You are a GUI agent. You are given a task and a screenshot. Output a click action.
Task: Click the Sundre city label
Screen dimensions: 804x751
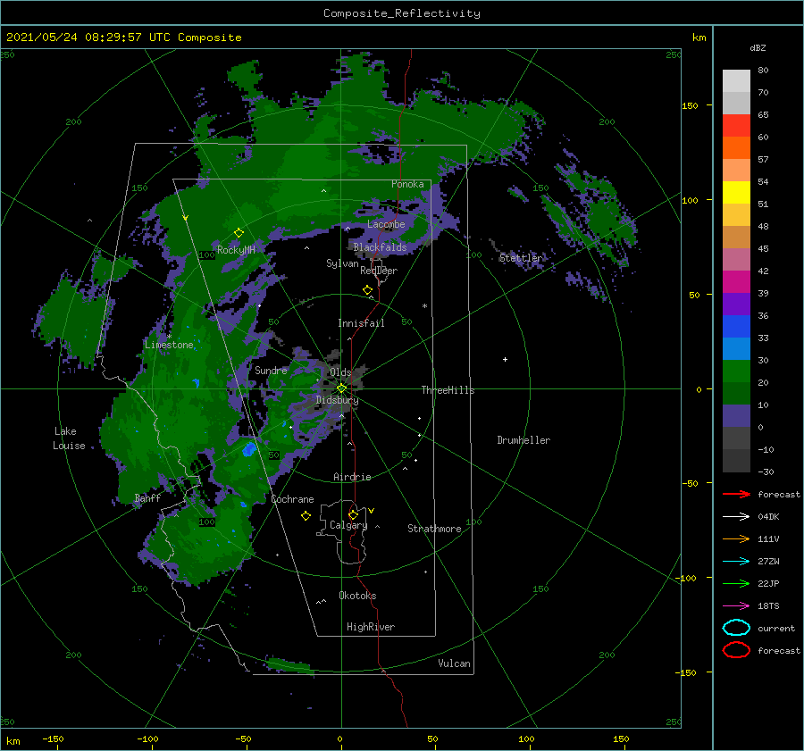[x=271, y=370]
